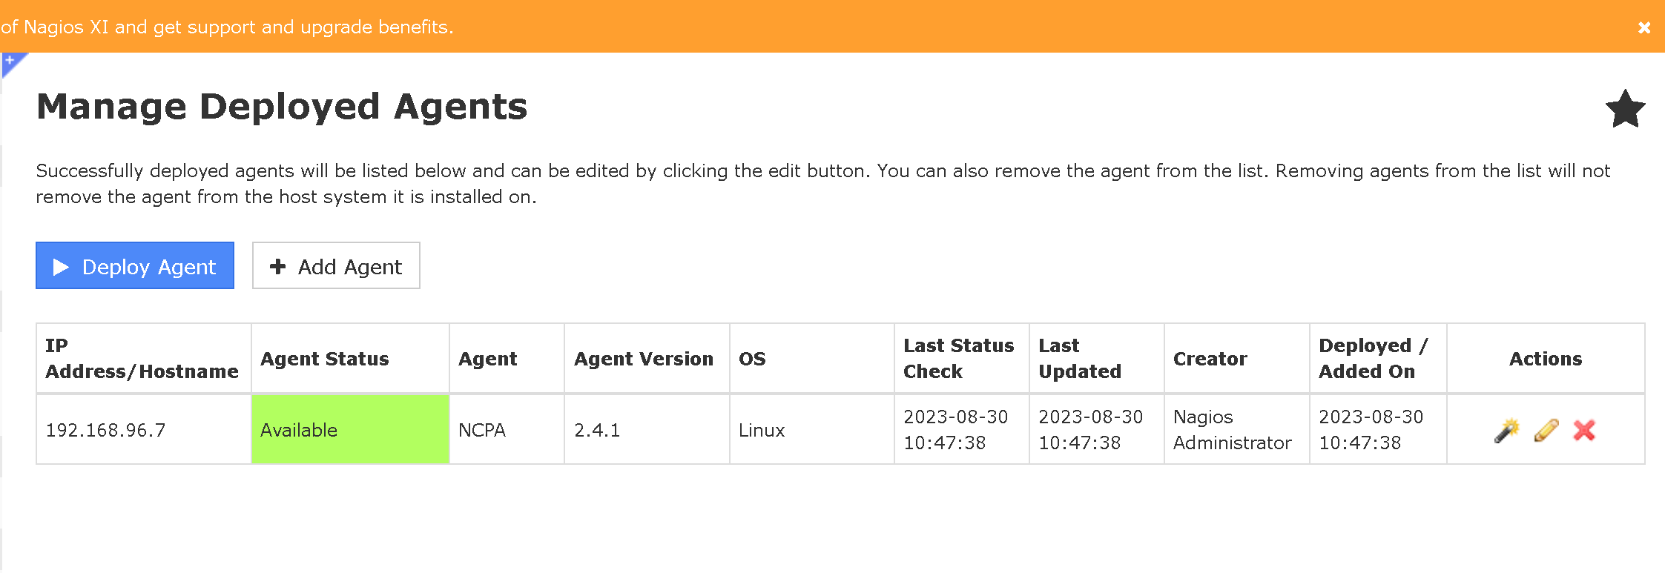The image size is (1665, 573).
Task: Click the Agent Status column header
Action: 324,359
